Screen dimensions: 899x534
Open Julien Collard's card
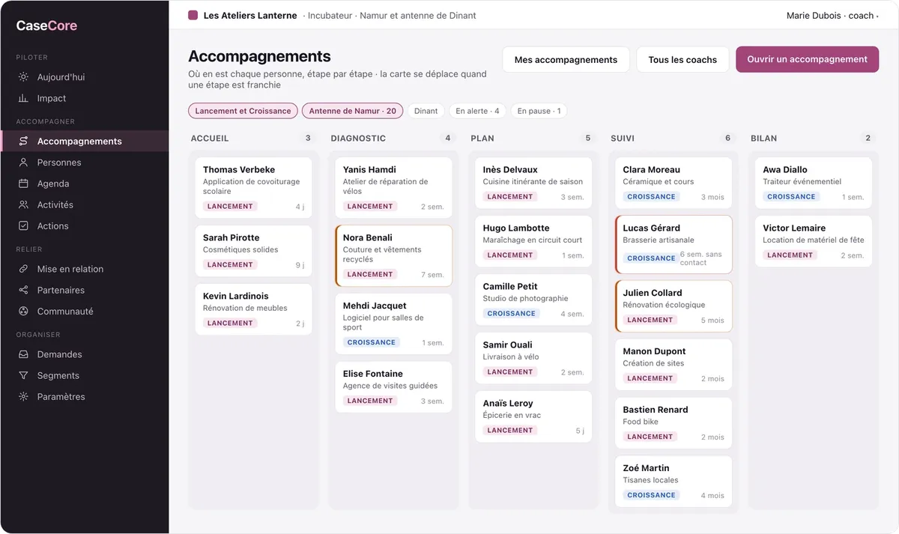[674, 306]
